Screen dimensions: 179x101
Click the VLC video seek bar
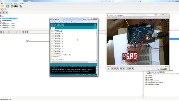(x=138, y=66)
